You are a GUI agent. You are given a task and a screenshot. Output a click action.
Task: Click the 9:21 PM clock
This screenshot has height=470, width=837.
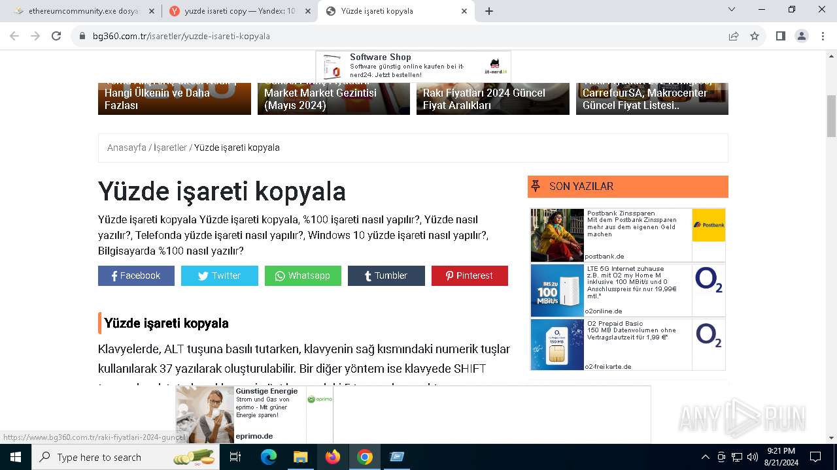coord(781,451)
